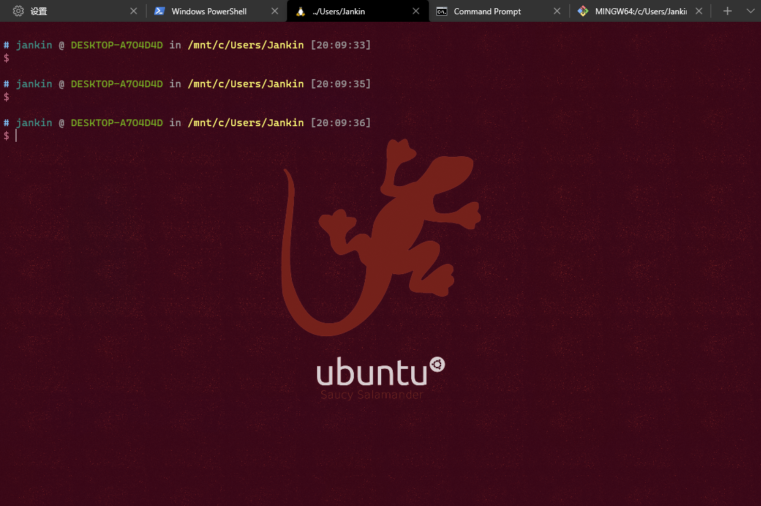Click the Git MINGW64 tab icon
The image size is (761, 506).
583,11
